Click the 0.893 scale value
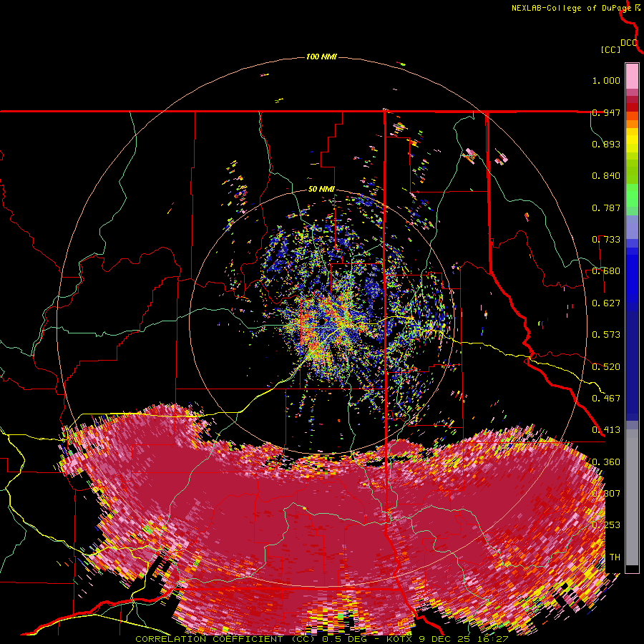The image size is (644, 644). (x=606, y=144)
